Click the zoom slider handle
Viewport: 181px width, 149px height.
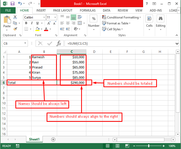[149, 146]
